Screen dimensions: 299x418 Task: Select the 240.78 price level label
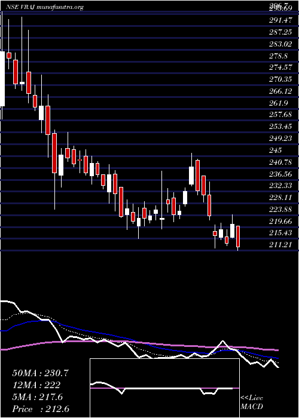280,162
